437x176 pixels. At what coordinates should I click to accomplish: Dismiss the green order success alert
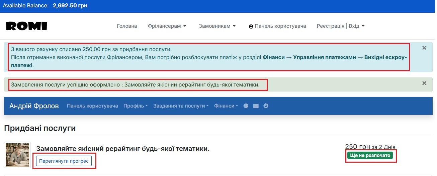tap(424, 83)
